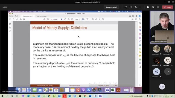The height and width of the screenshot is (98, 175).
Task: Open the More actions ellipsis menu
Action: tap(141, 7)
